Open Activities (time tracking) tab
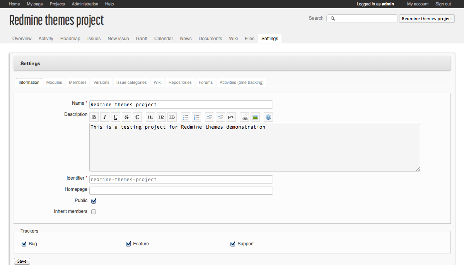Viewport: 464px width, 265px height. [x=242, y=82]
